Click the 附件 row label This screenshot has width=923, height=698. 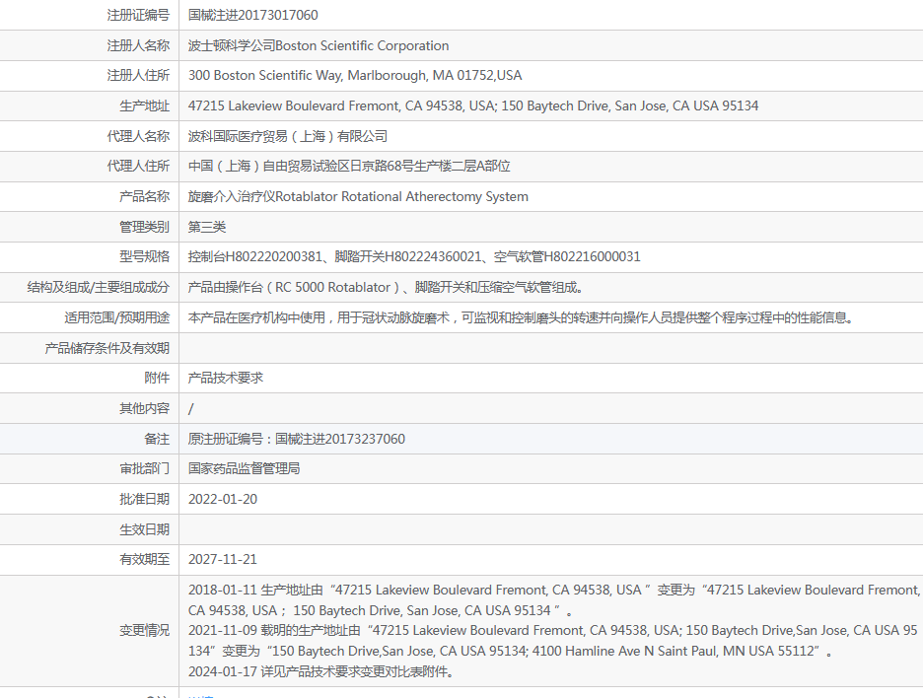point(157,378)
